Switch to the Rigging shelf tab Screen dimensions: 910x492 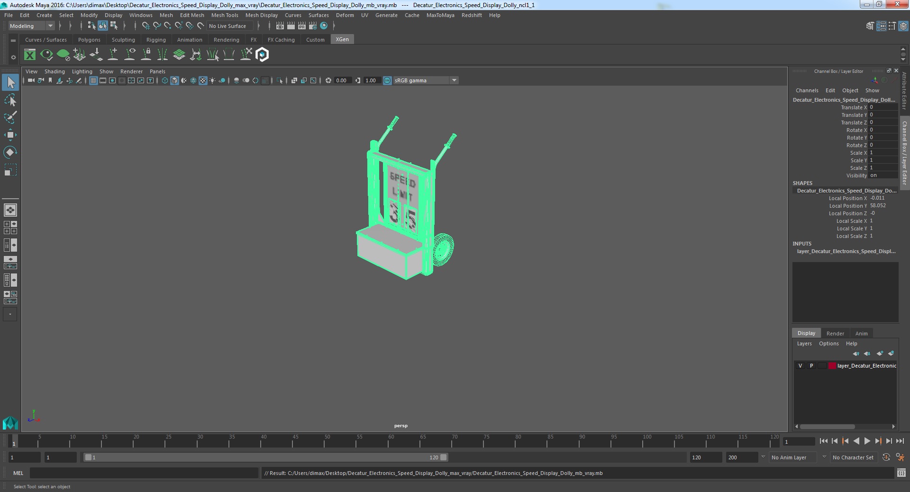[156, 40]
